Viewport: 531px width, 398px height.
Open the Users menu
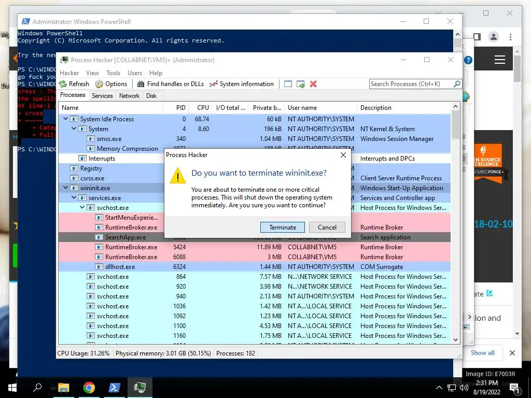click(x=135, y=73)
